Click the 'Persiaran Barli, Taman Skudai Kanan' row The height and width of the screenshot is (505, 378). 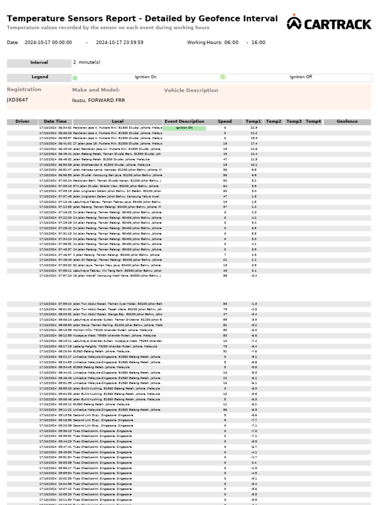coord(189,180)
